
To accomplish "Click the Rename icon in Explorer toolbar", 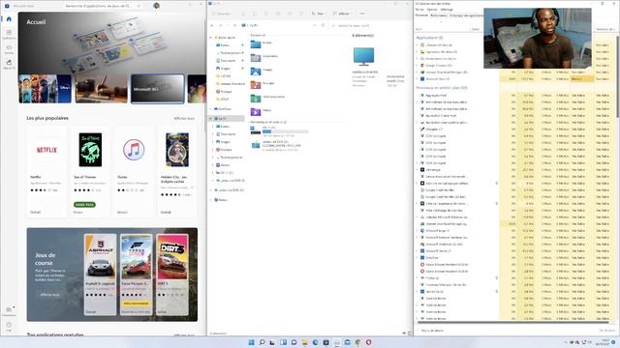I will (x=278, y=14).
